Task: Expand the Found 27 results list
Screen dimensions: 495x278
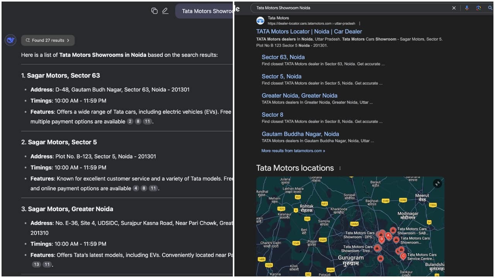Action: coord(48,40)
